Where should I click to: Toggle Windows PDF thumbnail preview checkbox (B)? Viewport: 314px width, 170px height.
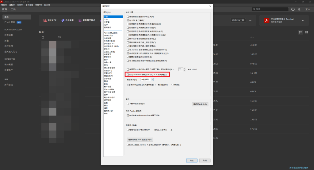coord(128,75)
